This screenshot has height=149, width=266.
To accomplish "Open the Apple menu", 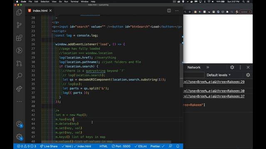I will point(17,2).
